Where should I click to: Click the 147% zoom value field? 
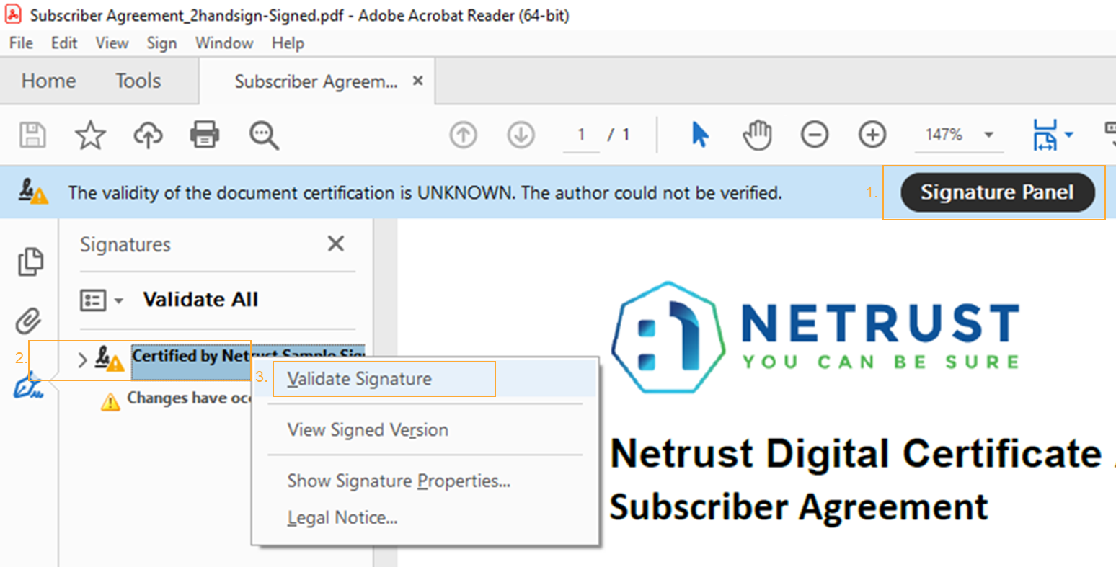point(944,135)
